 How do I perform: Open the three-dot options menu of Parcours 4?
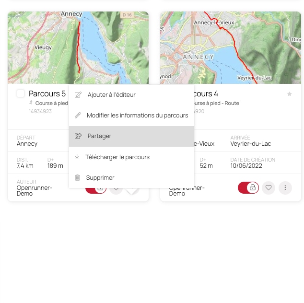coord(285,187)
